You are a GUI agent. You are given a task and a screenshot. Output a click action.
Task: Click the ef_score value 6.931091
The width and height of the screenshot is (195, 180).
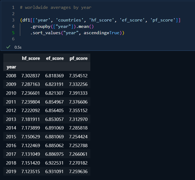55,171
